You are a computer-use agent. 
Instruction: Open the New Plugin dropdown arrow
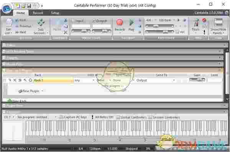tap(42, 91)
